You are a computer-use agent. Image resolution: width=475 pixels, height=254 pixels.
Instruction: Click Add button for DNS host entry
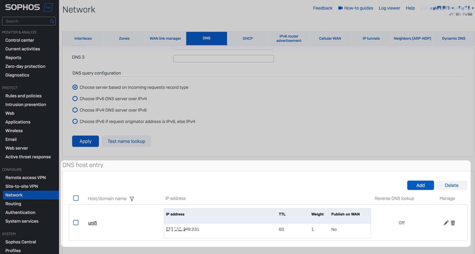(421, 185)
